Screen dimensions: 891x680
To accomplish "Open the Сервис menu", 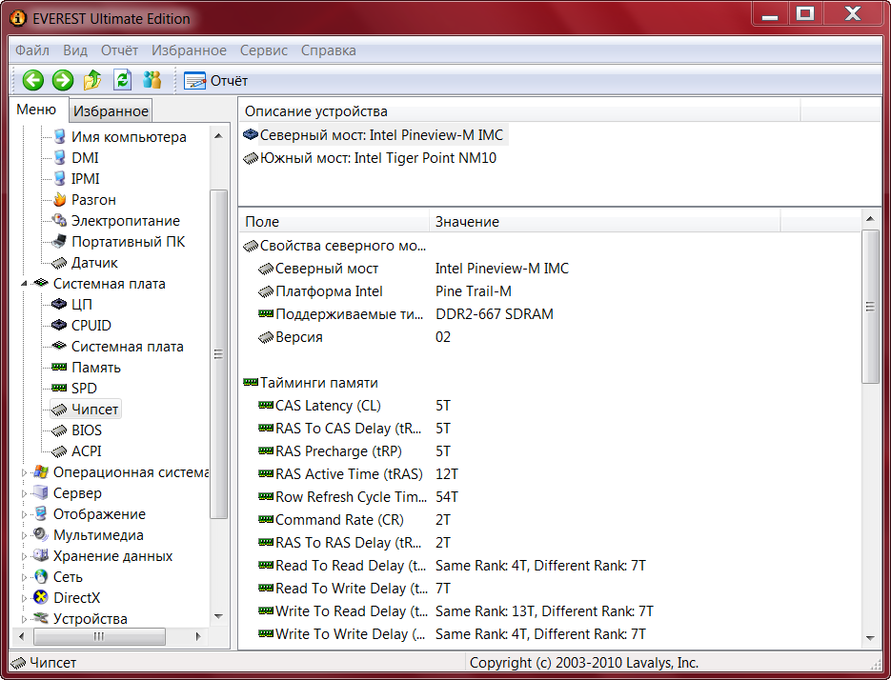I will coord(264,50).
